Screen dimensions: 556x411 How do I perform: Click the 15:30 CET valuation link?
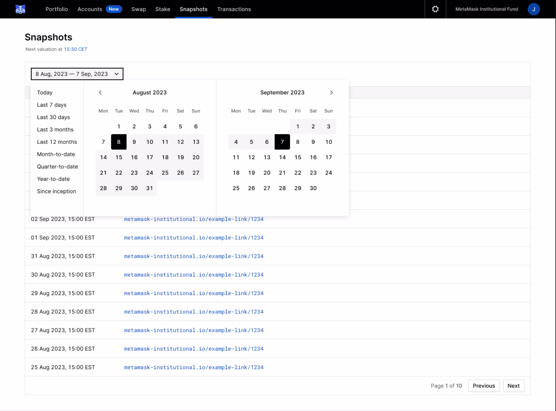click(x=75, y=49)
